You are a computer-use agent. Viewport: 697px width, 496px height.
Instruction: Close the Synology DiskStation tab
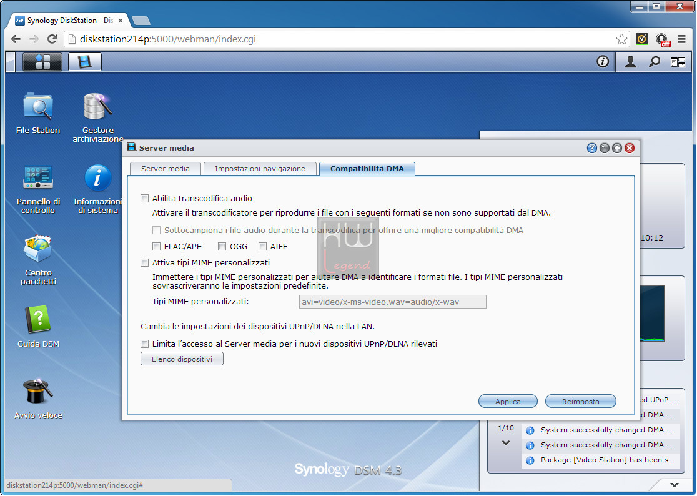pos(121,21)
